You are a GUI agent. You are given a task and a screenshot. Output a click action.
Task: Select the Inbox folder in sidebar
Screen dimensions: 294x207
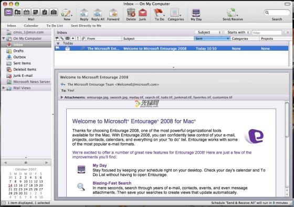point(26,44)
